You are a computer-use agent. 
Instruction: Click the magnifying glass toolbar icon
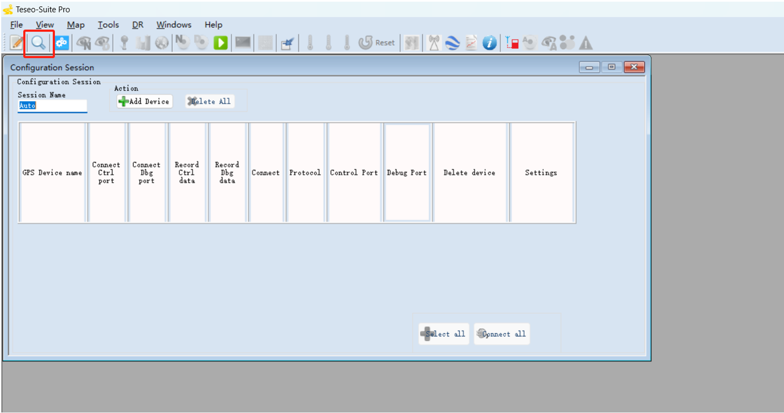tap(38, 43)
